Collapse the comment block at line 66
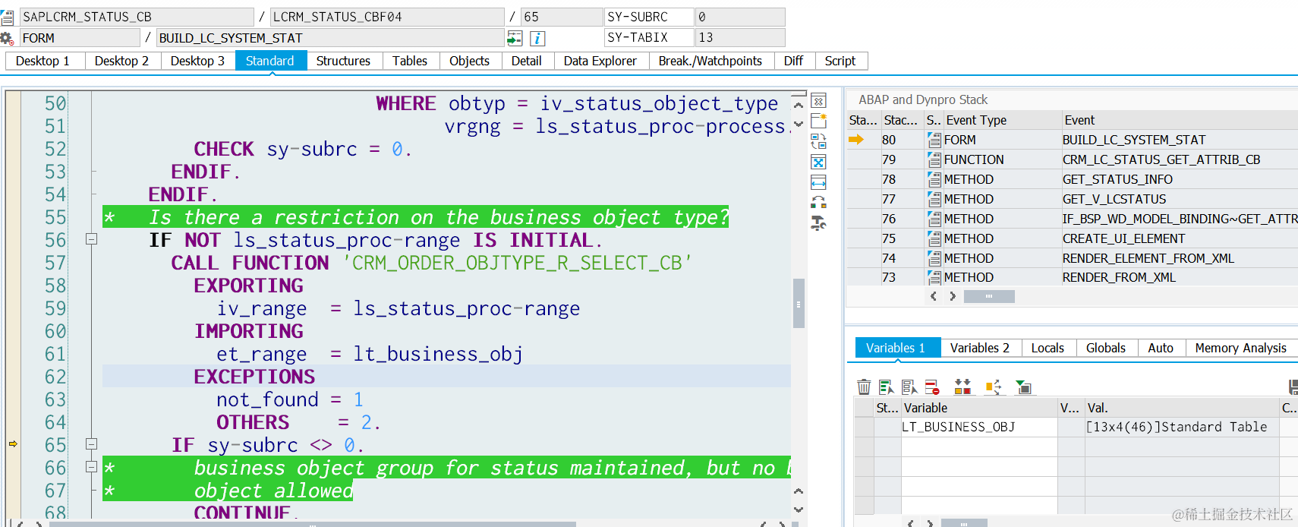 point(91,467)
